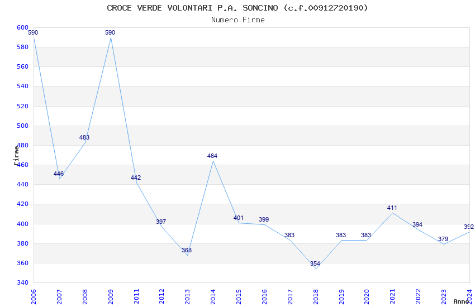Click the 380 tick on the y-axis
The width and height of the screenshot is (475, 307).
22,243
